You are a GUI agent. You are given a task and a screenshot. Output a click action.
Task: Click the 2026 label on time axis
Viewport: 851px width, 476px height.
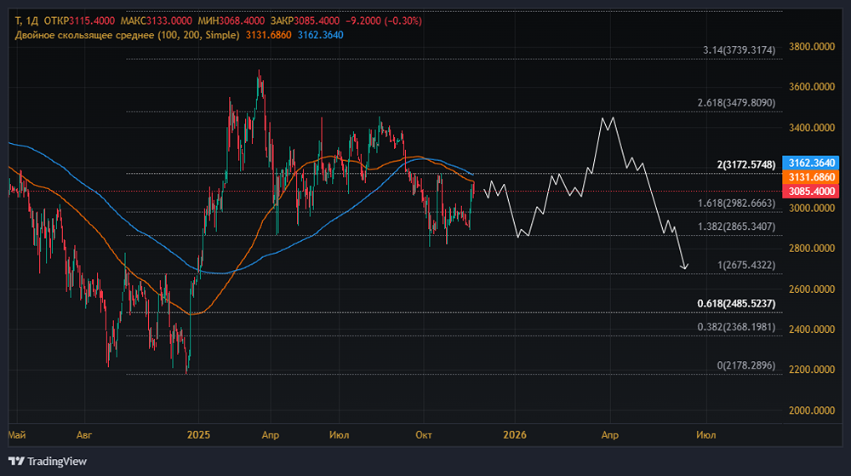515,435
